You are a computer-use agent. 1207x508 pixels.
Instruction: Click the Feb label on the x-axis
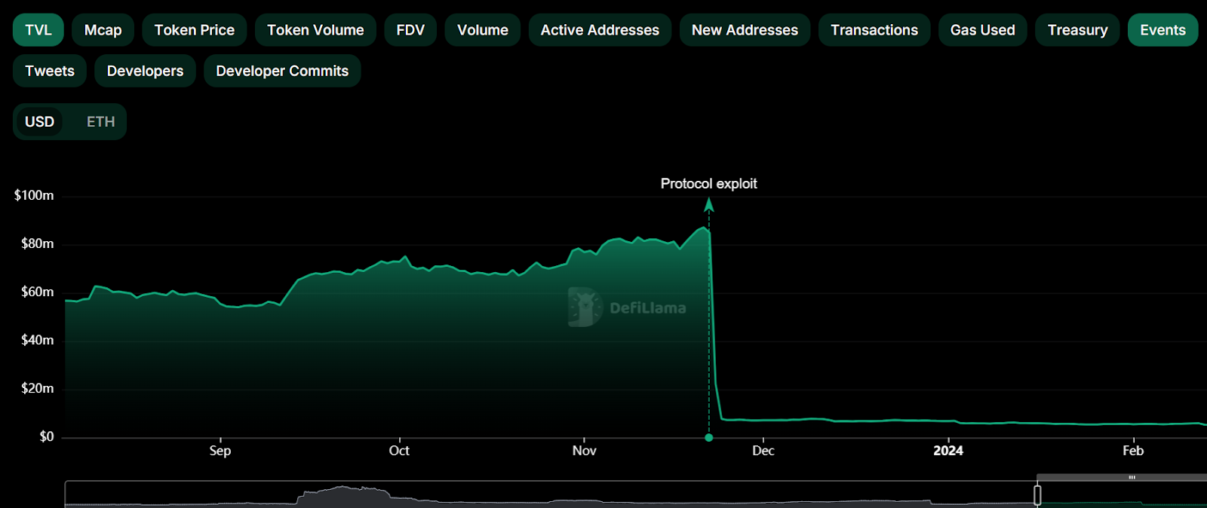[x=1133, y=451]
